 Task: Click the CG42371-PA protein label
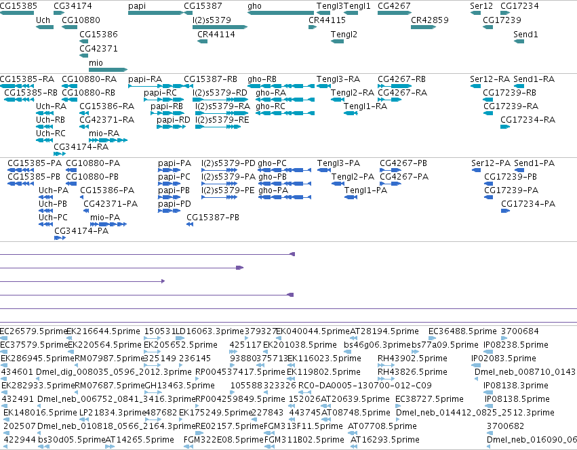(111, 204)
